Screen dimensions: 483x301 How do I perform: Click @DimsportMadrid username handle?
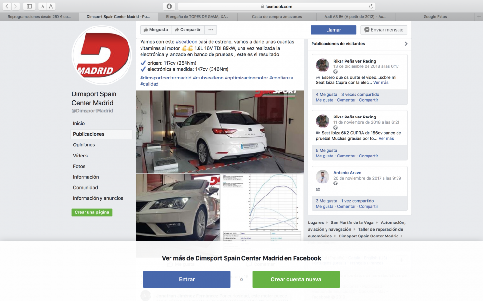point(92,111)
